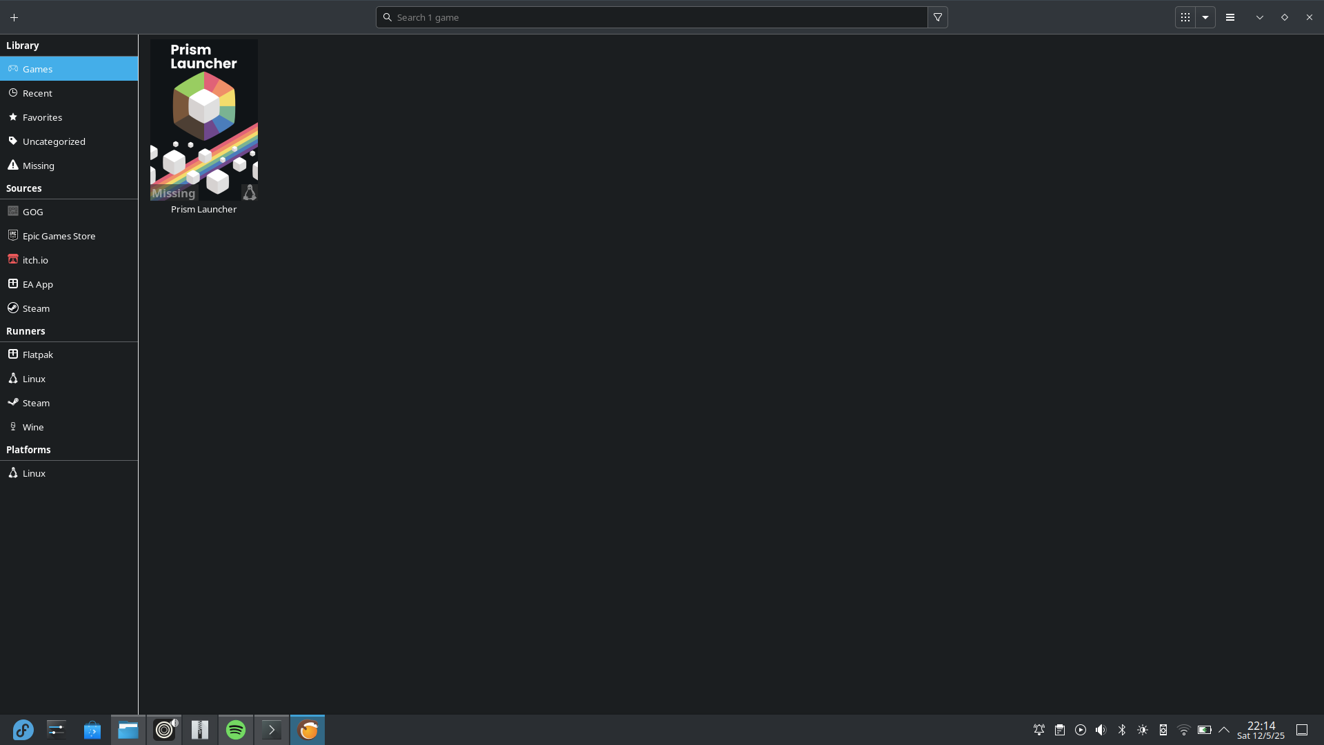Open notifications bell in system tray
The width and height of the screenshot is (1324, 745).
(1039, 730)
